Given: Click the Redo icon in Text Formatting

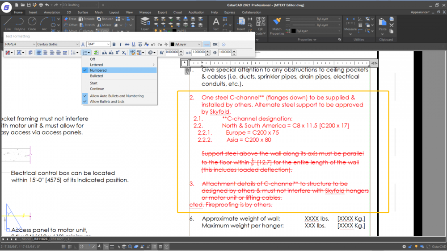Looking at the screenshot, I should pos(160,44).
